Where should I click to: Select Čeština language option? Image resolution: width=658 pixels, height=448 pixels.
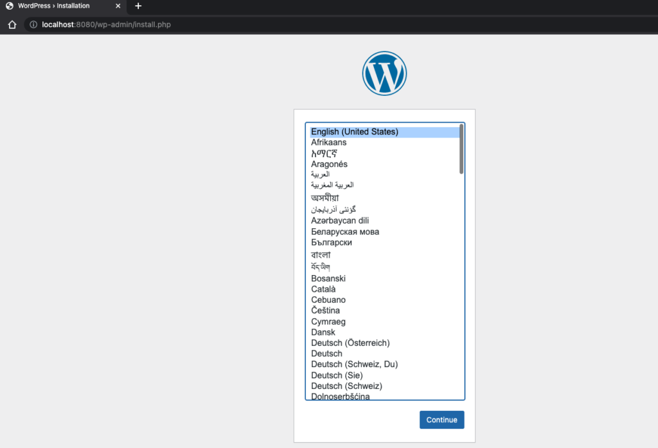click(x=385, y=310)
